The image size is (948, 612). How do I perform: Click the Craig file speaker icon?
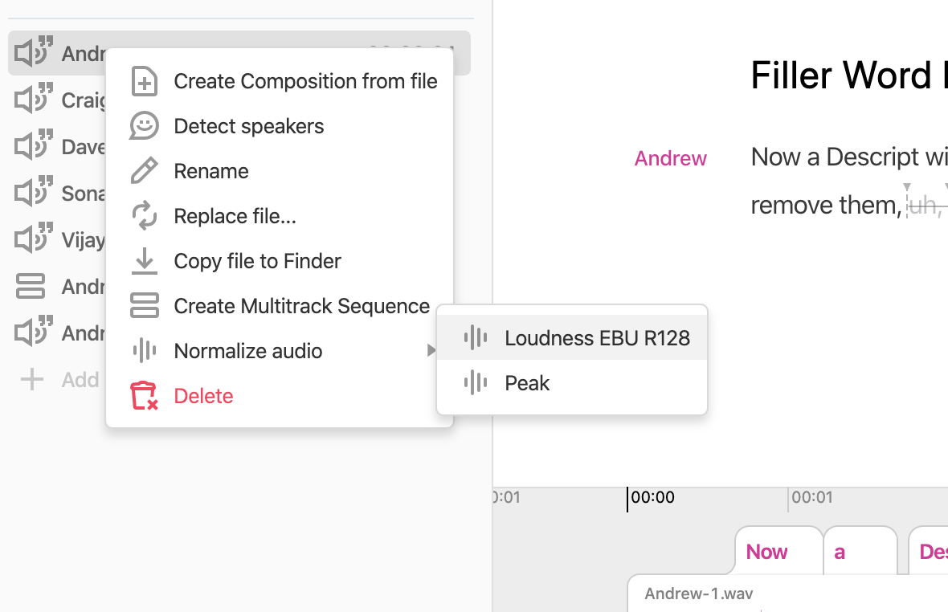(x=34, y=99)
